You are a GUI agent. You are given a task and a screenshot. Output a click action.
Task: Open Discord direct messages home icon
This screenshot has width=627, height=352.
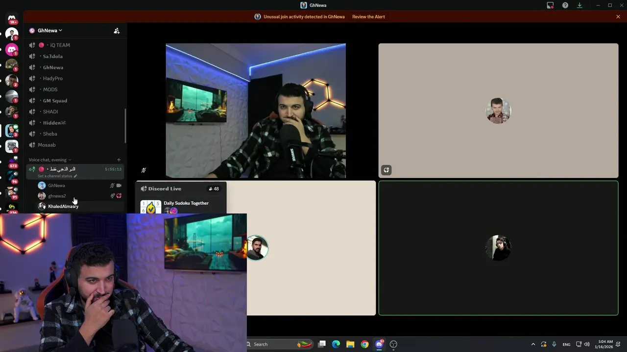[x=12, y=19]
